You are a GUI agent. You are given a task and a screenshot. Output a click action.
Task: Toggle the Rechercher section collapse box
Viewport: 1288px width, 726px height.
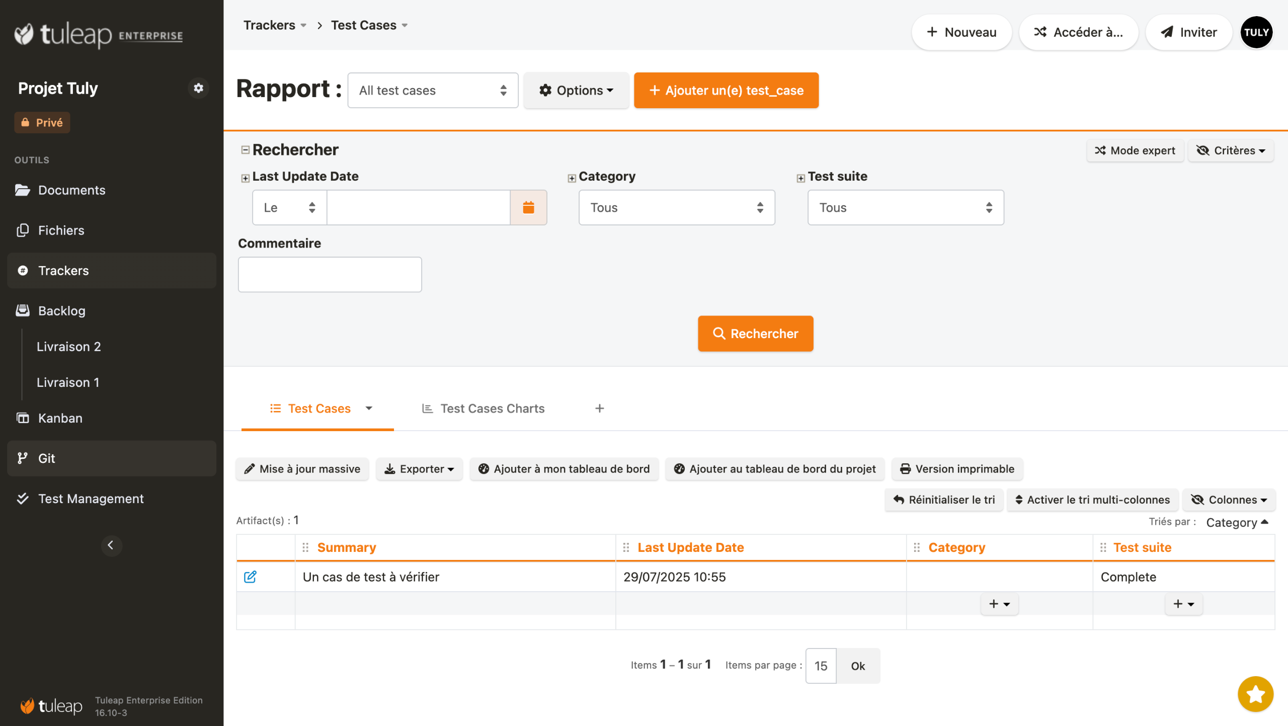tap(245, 150)
